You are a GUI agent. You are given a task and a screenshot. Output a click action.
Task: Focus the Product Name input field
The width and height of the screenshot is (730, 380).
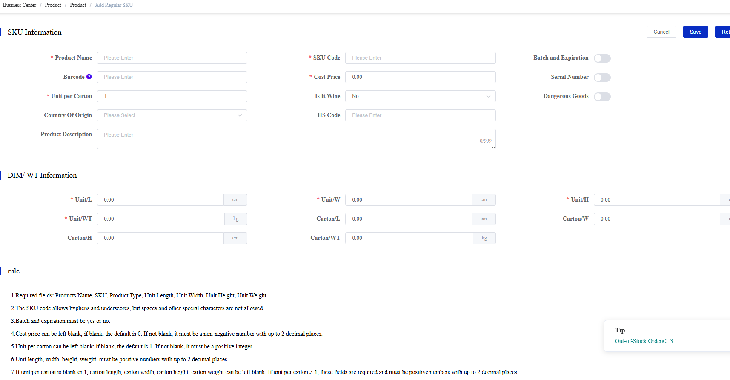172,58
